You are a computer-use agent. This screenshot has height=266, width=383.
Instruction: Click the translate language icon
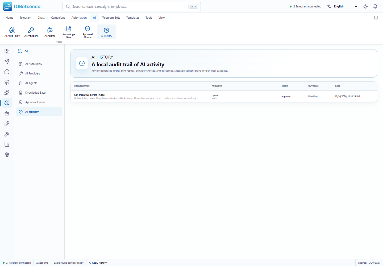pos(329,6)
